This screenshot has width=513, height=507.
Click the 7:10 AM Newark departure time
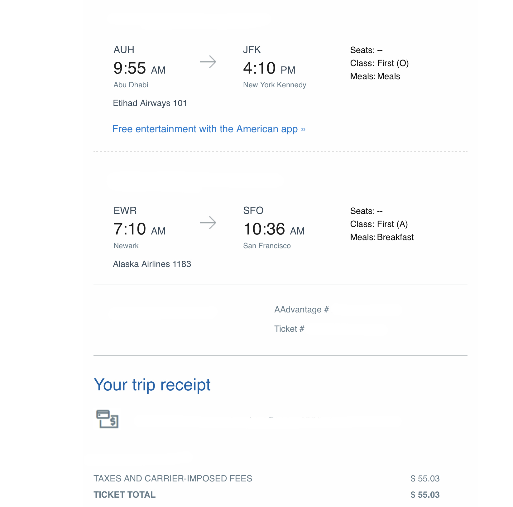(x=139, y=229)
